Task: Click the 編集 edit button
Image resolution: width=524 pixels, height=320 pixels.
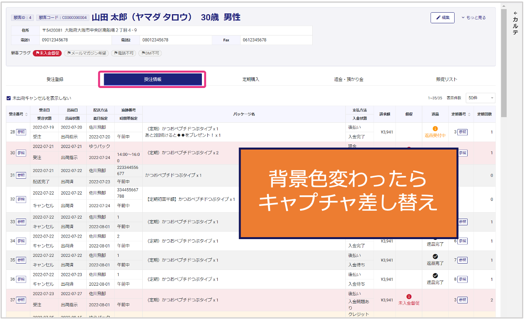Action: click(x=442, y=18)
